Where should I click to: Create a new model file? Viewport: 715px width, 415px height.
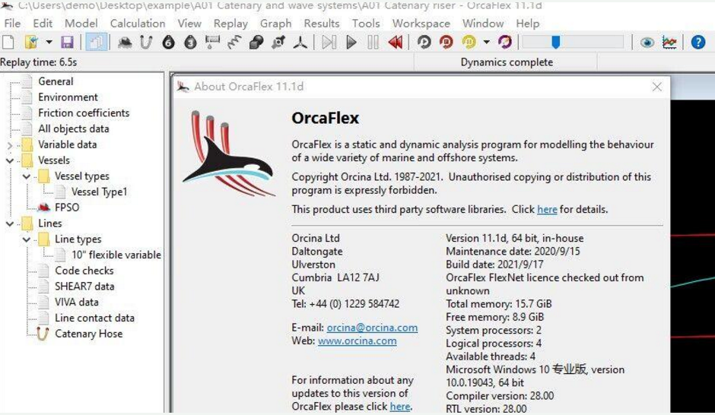pos(8,43)
